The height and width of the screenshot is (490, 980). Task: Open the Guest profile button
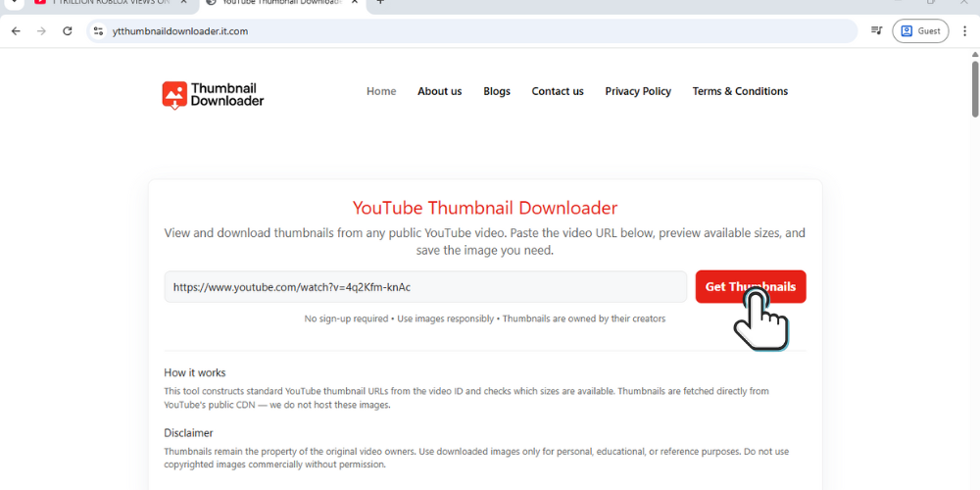tap(920, 30)
